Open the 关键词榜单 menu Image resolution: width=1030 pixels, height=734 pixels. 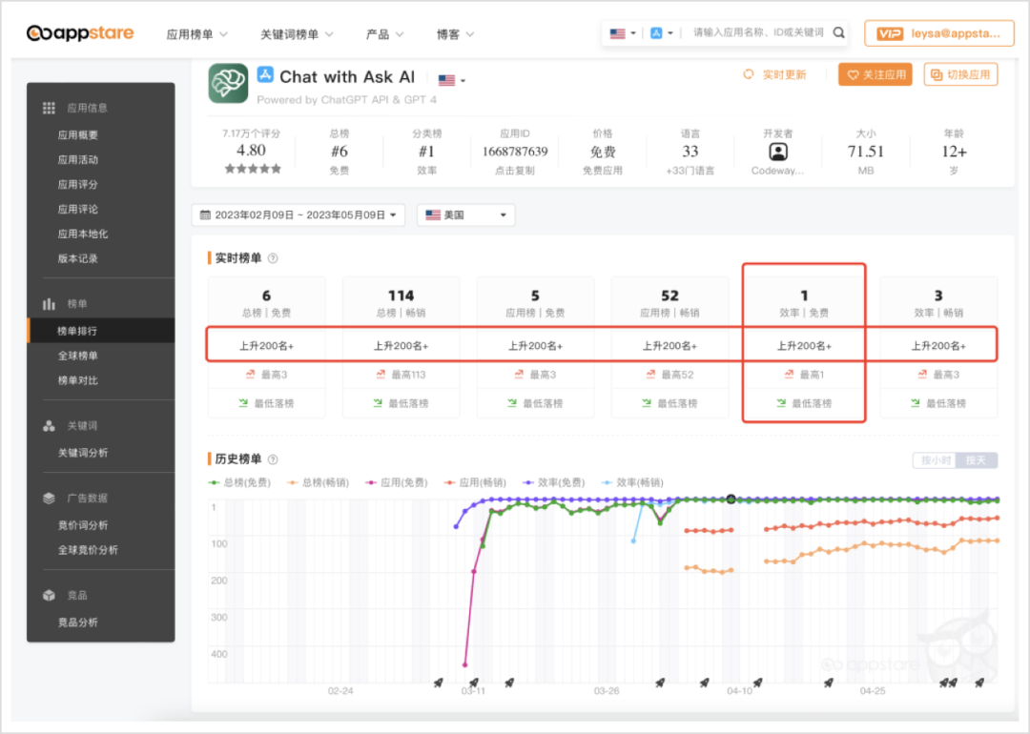coord(297,34)
